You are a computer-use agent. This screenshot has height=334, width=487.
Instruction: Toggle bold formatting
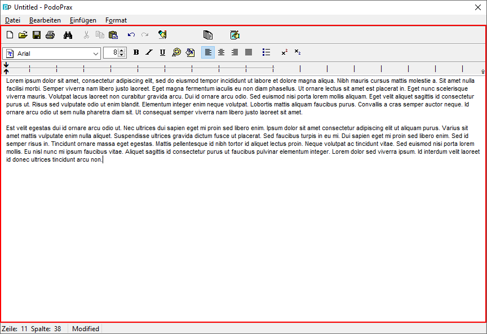tap(136, 52)
